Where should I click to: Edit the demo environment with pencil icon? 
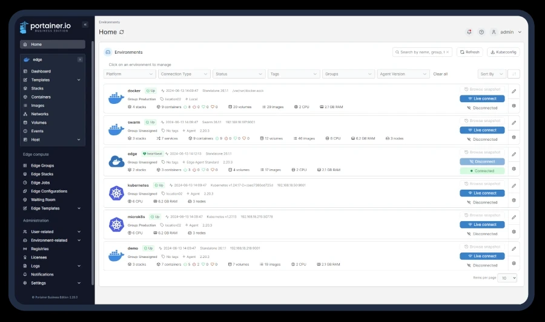(x=514, y=249)
